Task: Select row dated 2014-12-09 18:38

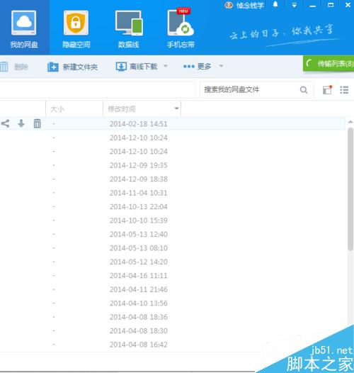Action: (x=173, y=179)
